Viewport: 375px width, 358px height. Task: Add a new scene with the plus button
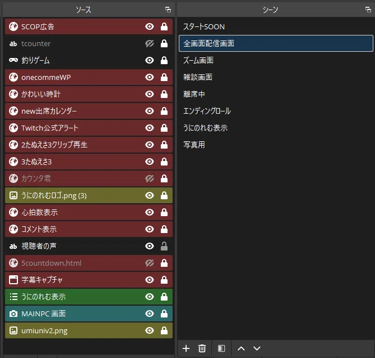click(x=186, y=348)
